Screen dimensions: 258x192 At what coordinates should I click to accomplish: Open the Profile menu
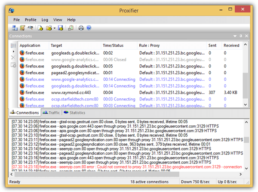[x=31, y=20]
